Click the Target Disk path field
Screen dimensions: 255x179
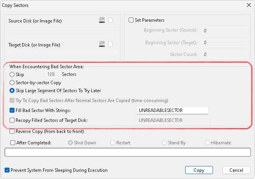(62, 56)
